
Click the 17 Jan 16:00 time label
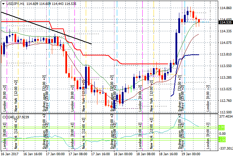coord(100,154)
